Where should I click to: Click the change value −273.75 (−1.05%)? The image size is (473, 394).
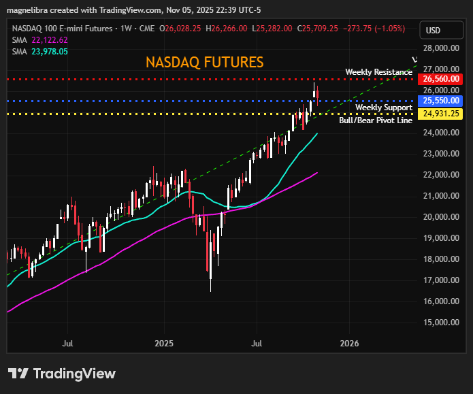pos(374,29)
